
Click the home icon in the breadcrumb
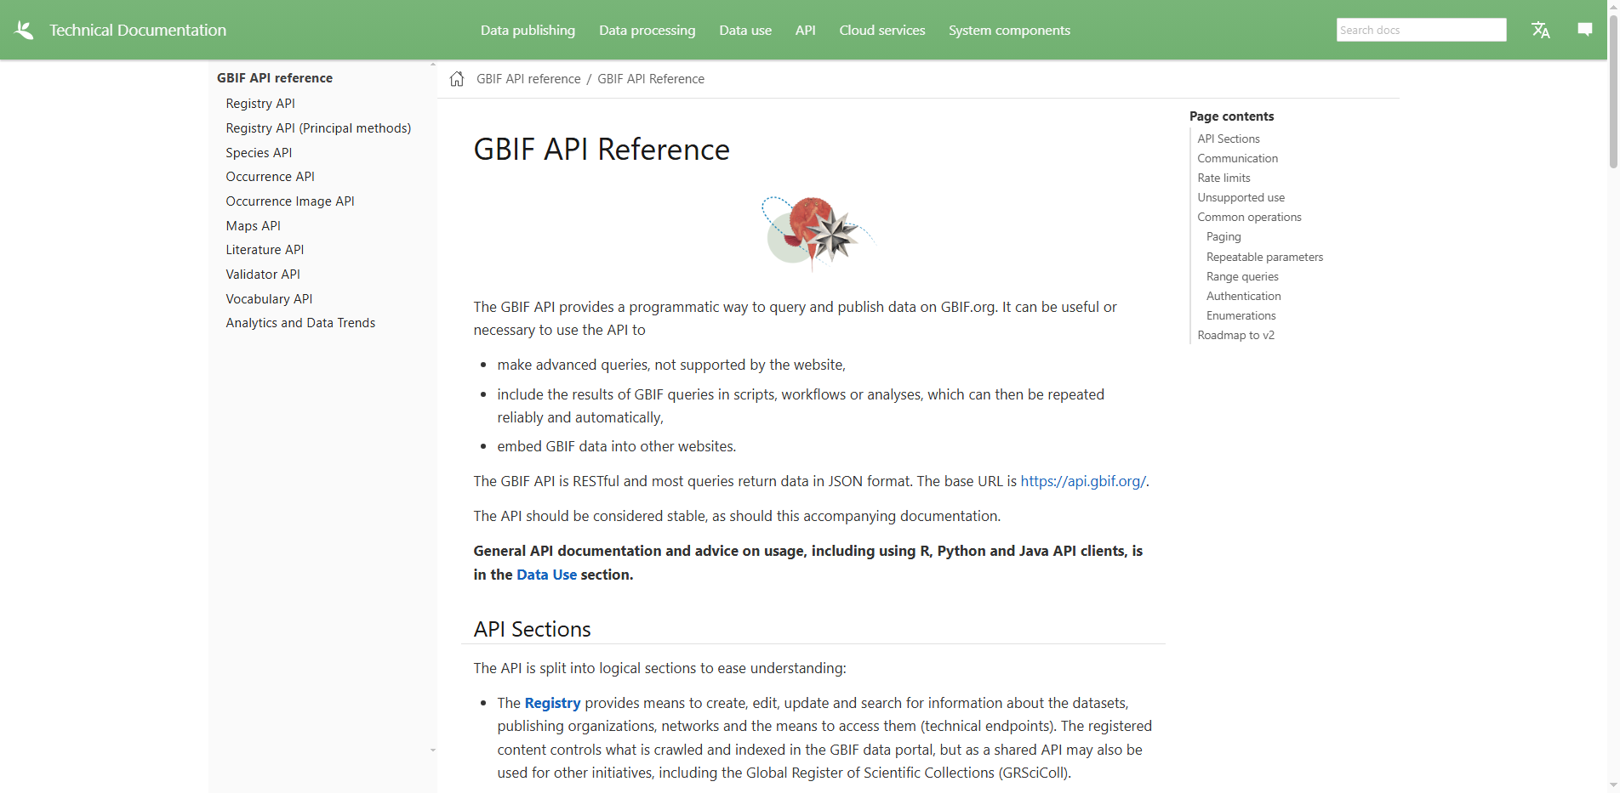tap(457, 78)
